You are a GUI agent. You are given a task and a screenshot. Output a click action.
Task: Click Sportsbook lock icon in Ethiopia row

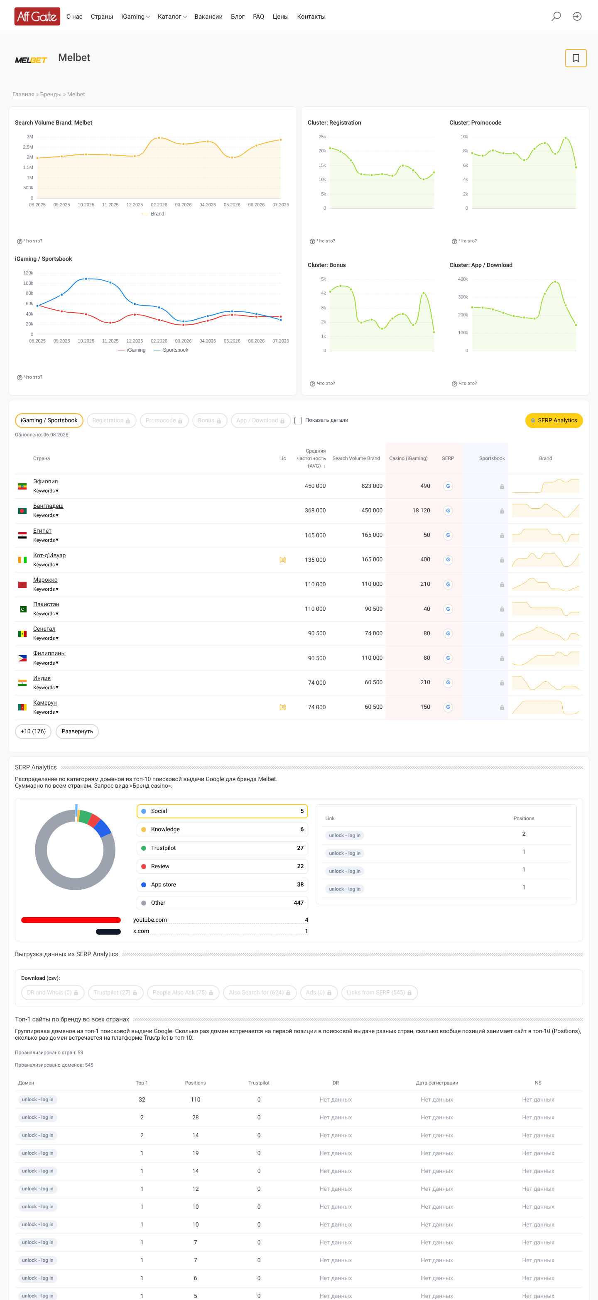pyautogui.click(x=502, y=487)
